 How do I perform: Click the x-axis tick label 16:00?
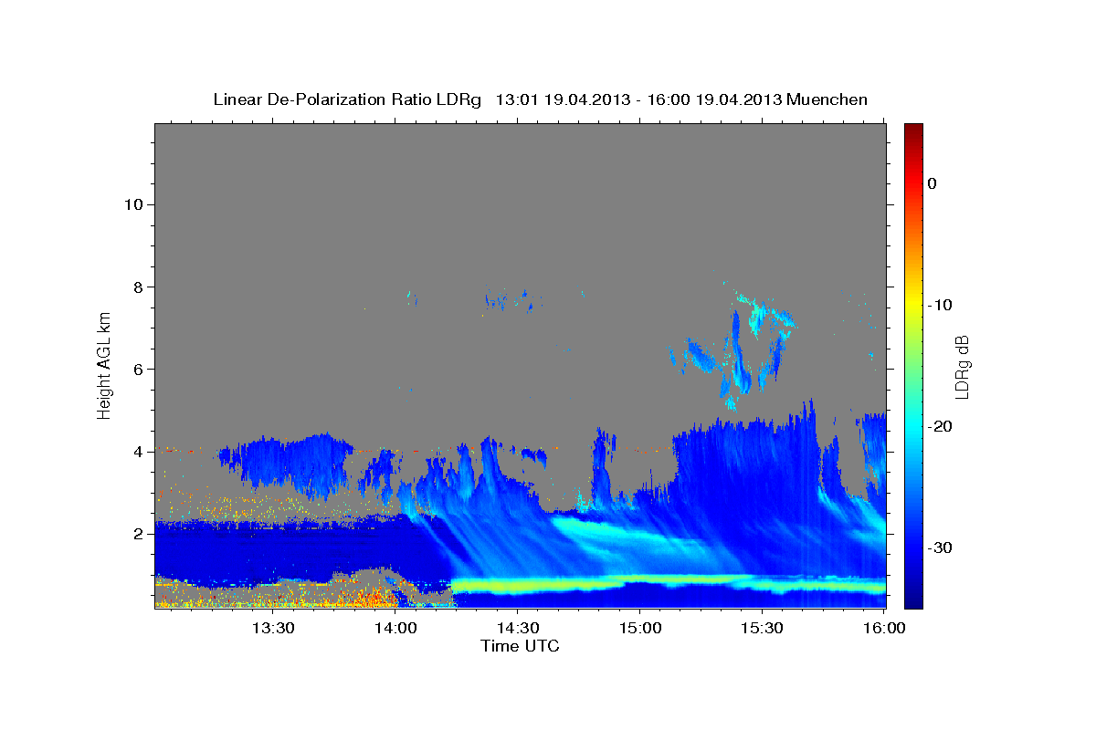coord(884,628)
